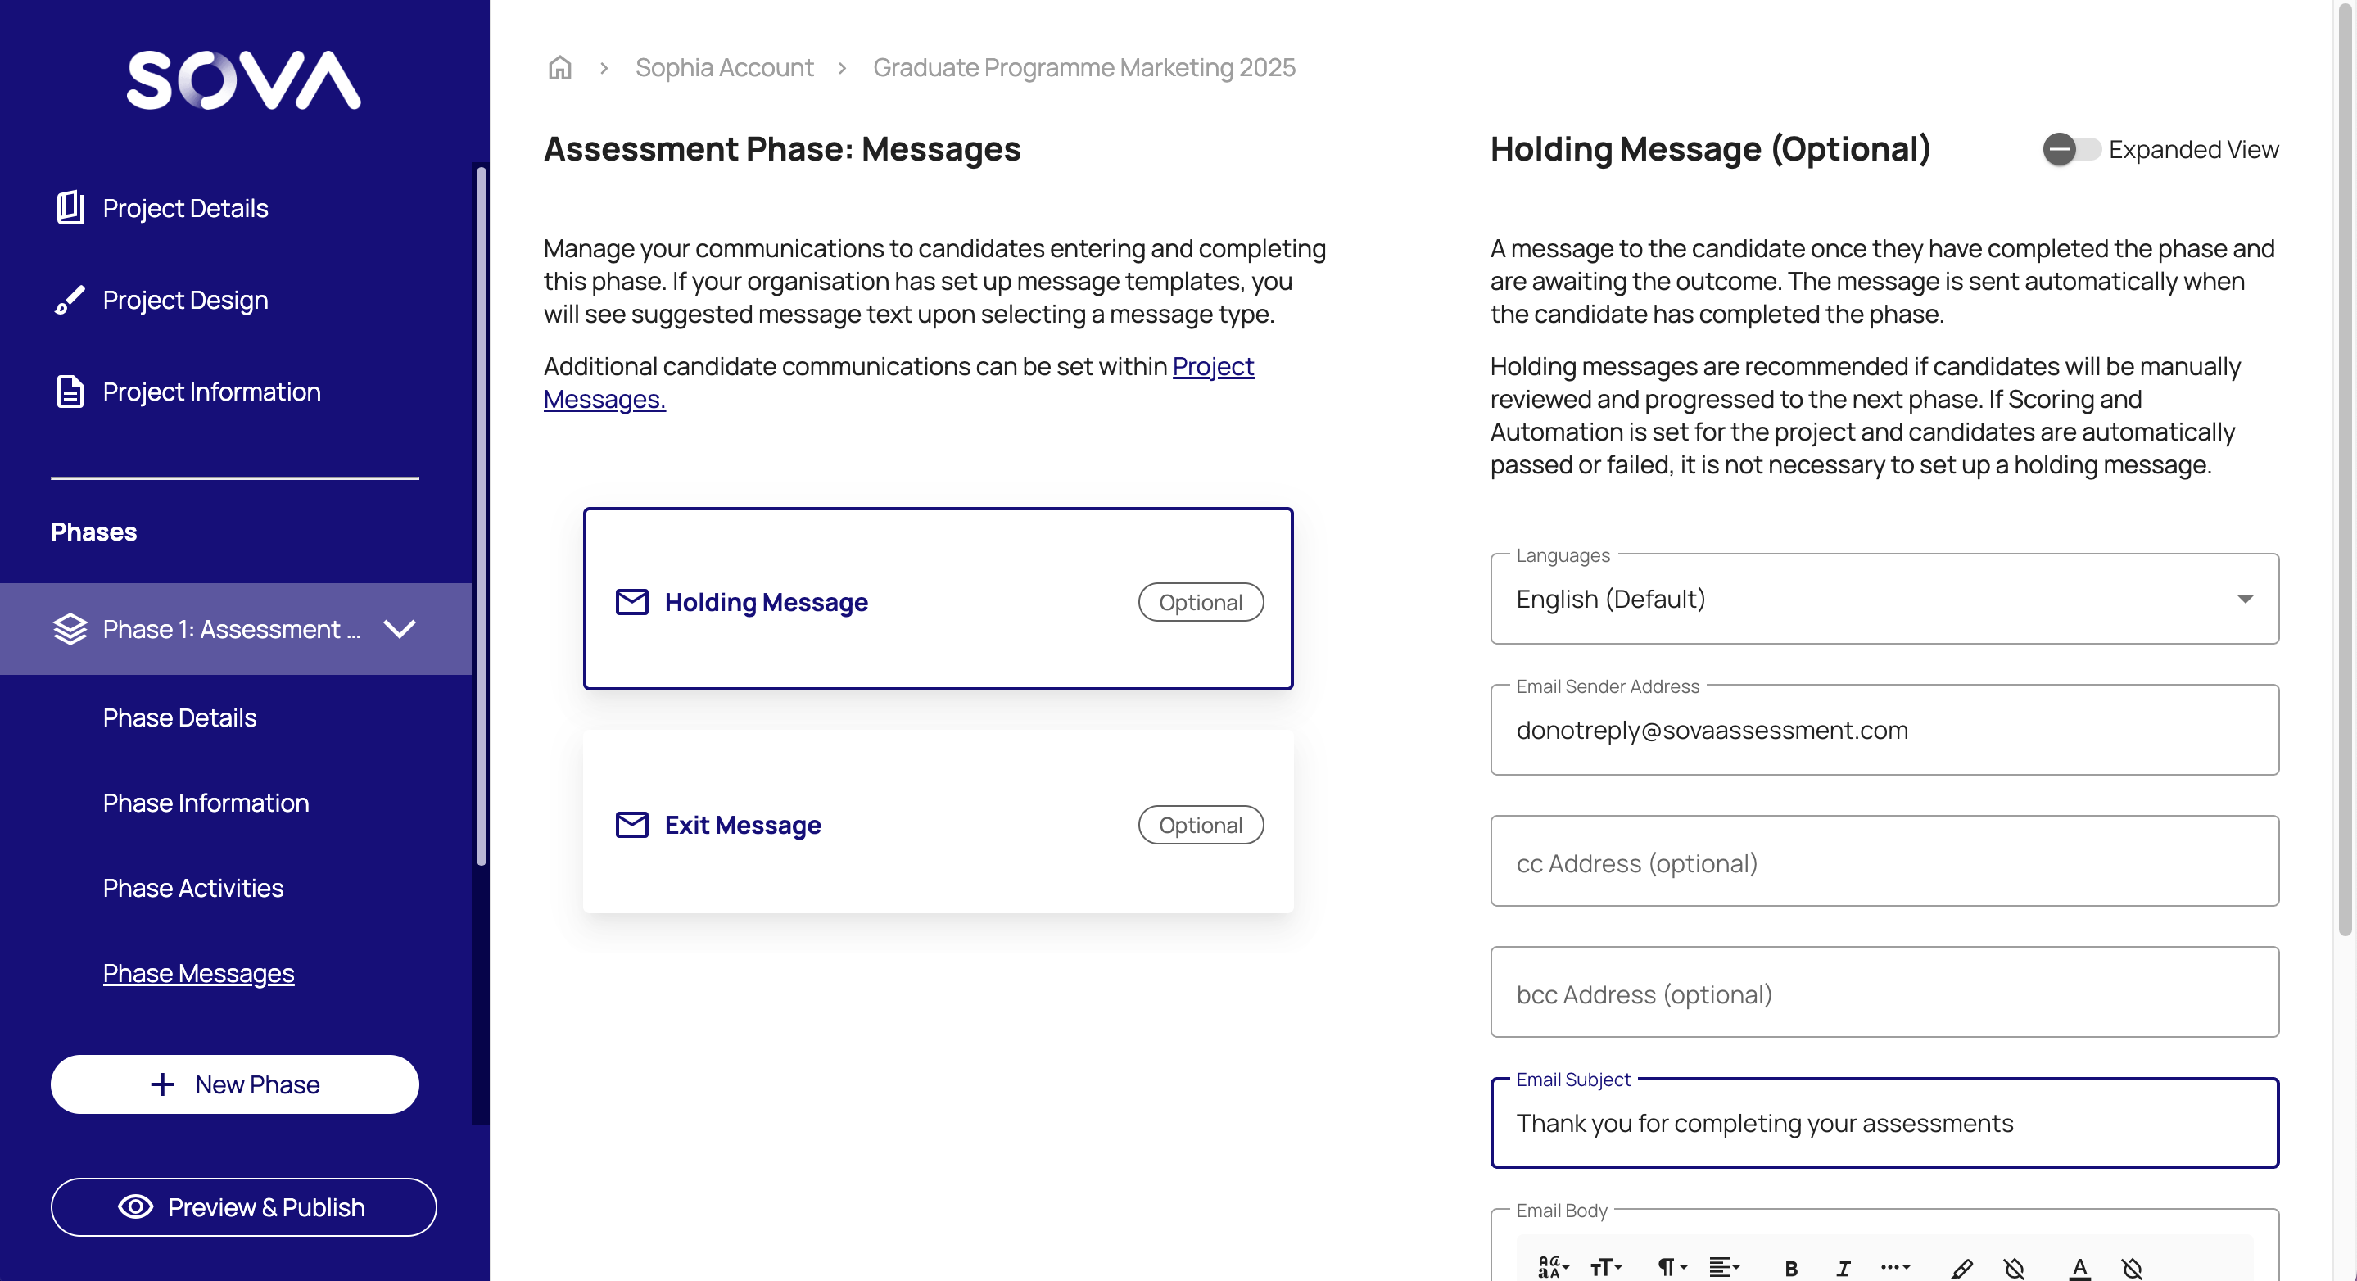
Task: Open the font size dropdown in editor
Action: pos(1605,1267)
